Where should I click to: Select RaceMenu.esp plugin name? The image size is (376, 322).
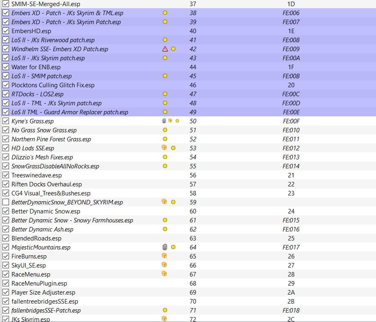tap(31, 274)
